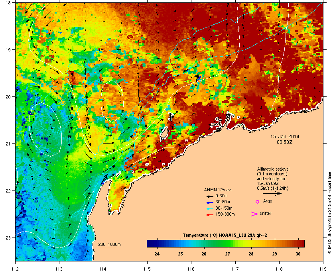Click the '0.5m/s (1kt 24h)' text
Screen dimensions: 335x271
pos(273,189)
